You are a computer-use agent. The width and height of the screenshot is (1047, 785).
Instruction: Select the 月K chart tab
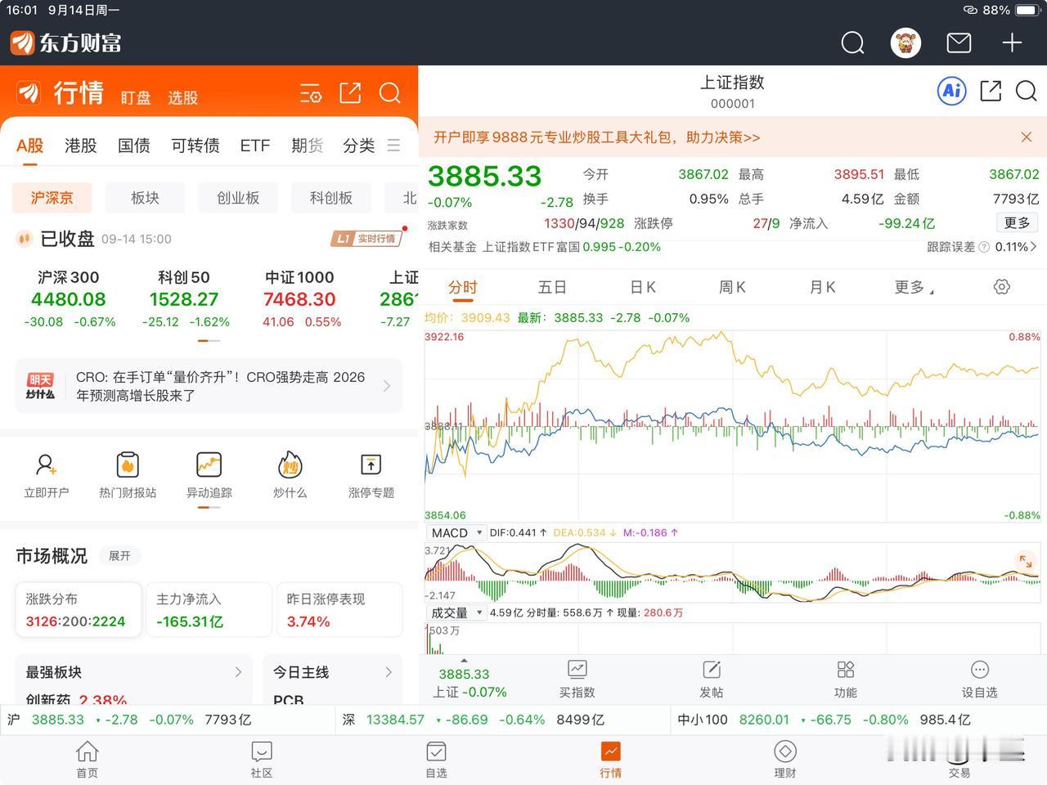pyautogui.click(x=822, y=287)
